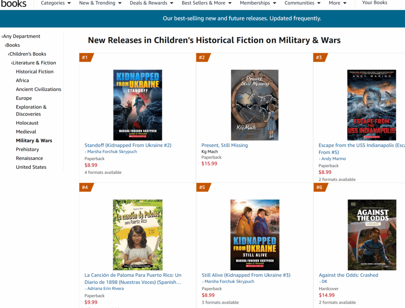Go back to Any Department
The image size is (405, 308).
click(21, 36)
